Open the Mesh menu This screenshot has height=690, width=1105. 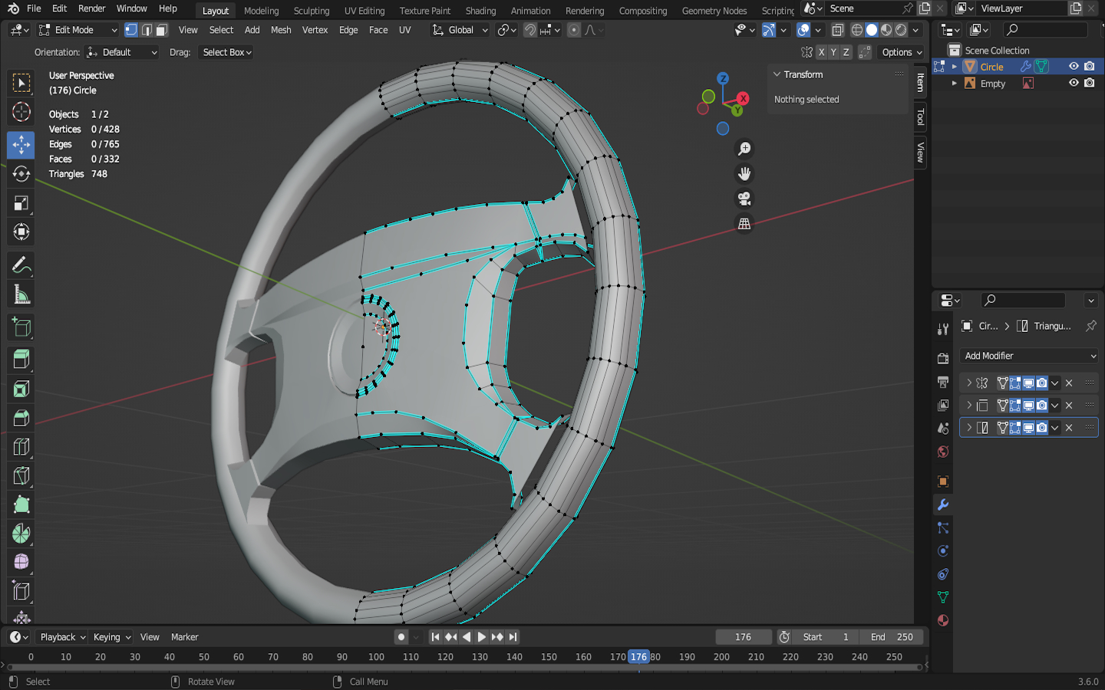pos(281,30)
